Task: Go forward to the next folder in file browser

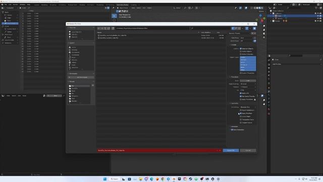Action: pos(102,28)
